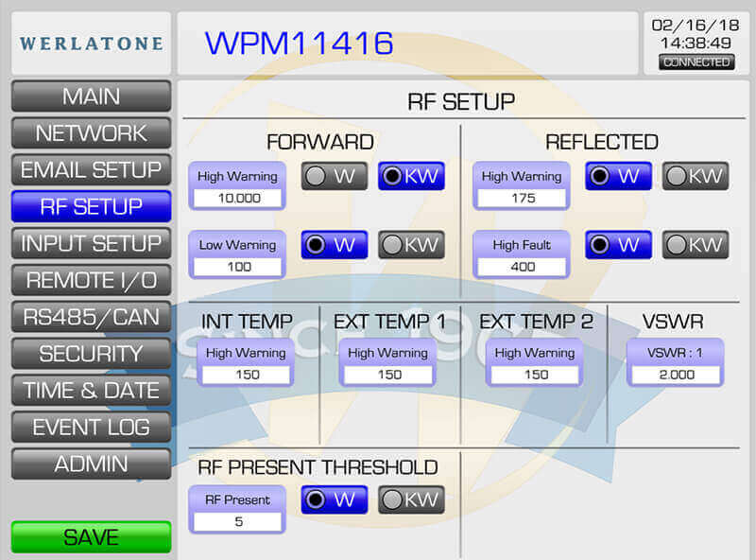Open INPUT SETUP page
Viewport: 756px width, 560px height.
(91, 243)
